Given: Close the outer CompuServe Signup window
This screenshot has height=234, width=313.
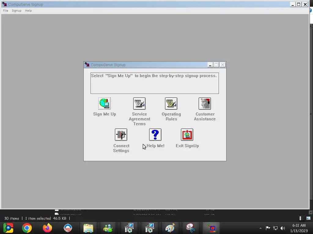Looking at the screenshot, I should 305,4.
